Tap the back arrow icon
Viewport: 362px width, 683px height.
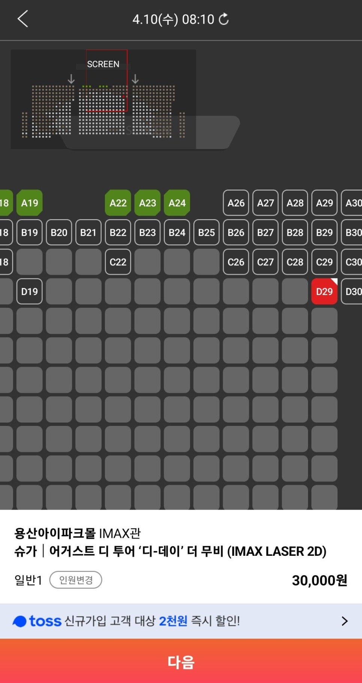point(23,19)
